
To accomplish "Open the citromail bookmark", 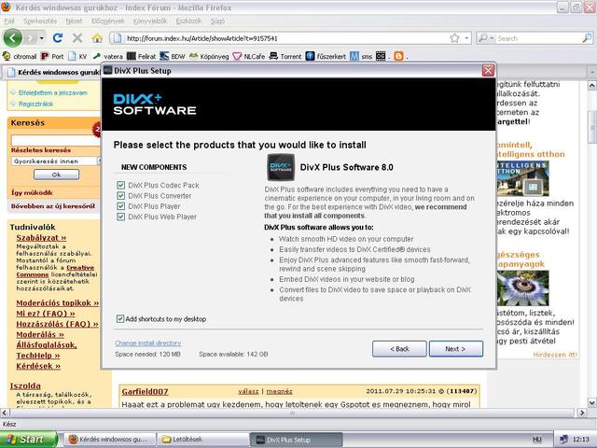I will [20, 56].
